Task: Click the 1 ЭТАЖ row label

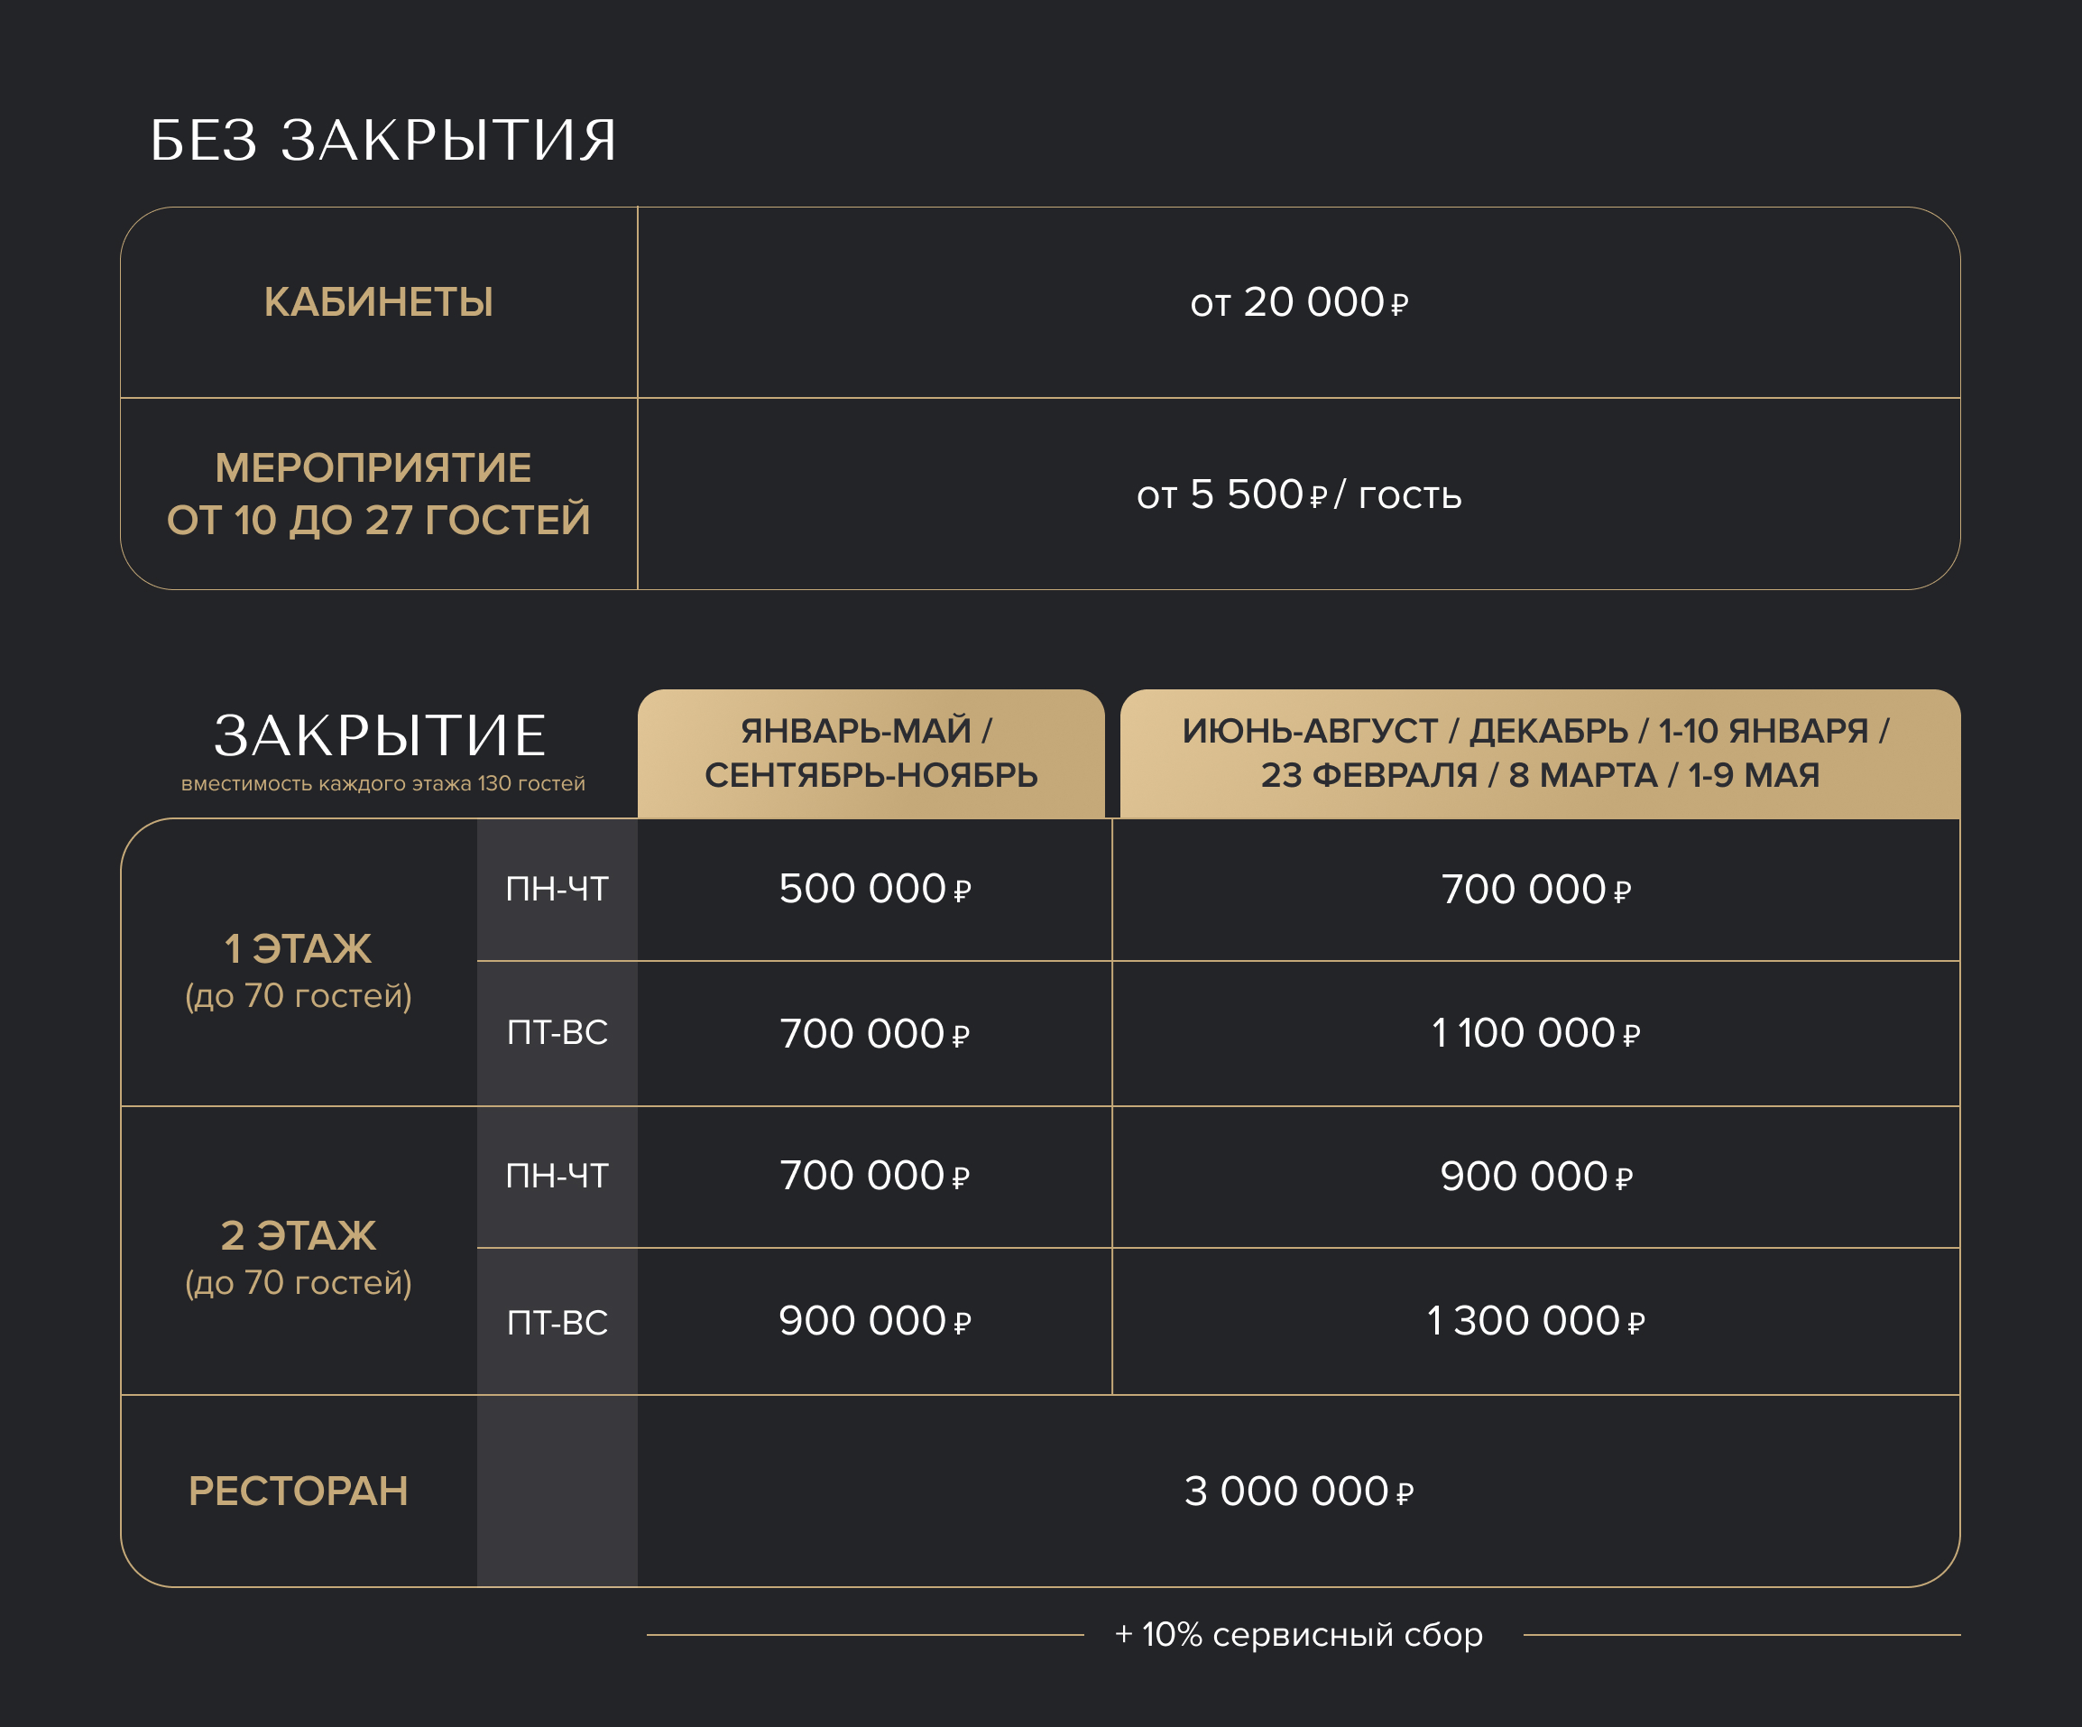Action: [x=298, y=950]
